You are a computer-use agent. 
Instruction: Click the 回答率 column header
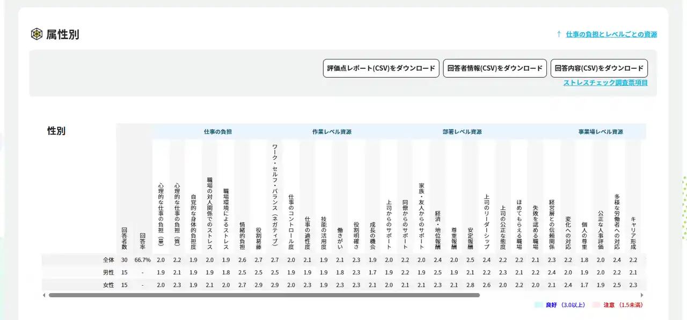click(x=142, y=241)
